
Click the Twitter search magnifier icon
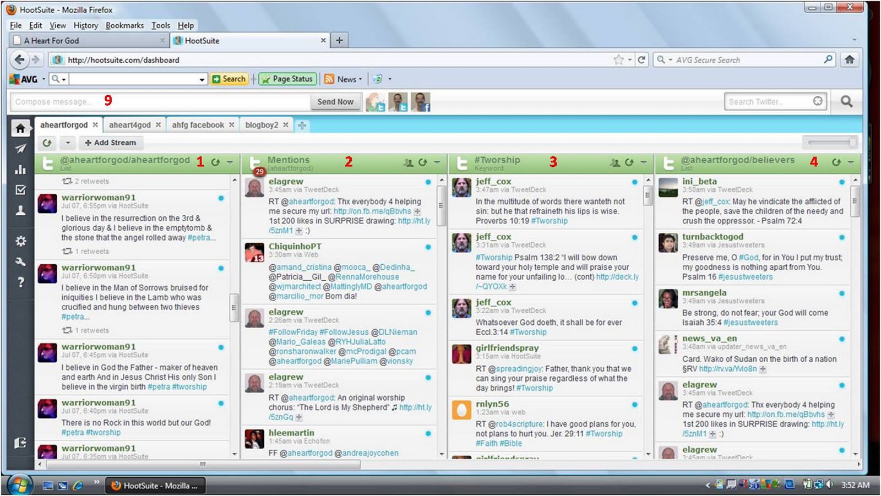pos(846,101)
